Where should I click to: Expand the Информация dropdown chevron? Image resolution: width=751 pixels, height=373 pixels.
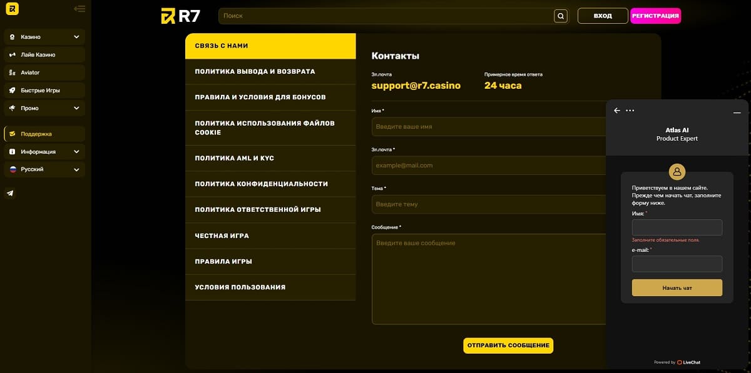tap(76, 152)
